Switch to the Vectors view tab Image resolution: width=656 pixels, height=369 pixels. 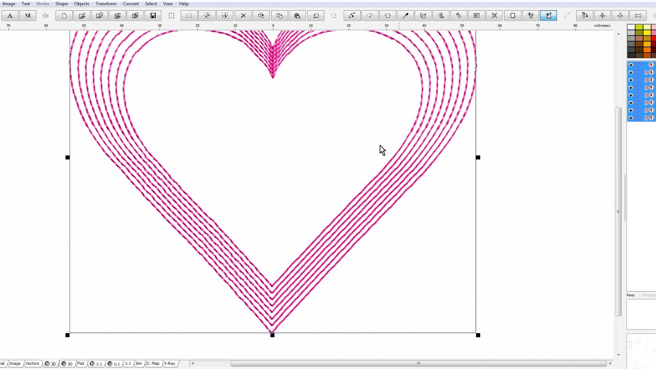click(32, 363)
